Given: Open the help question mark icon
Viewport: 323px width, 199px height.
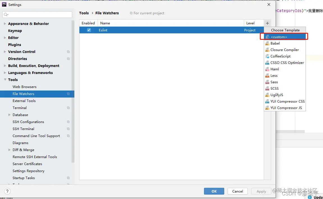Looking at the screenshot, I should (7, 191).
